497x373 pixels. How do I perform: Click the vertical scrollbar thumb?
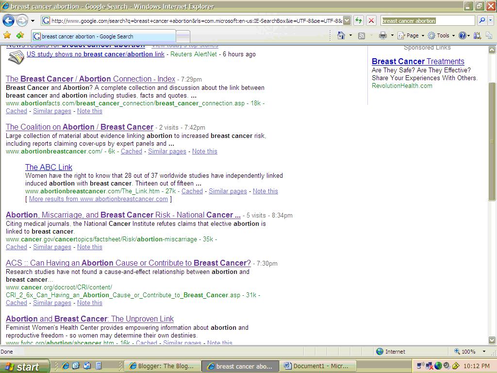(x=492, y=141)
